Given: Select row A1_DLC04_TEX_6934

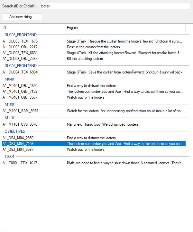Looking at the screenshot, I should point(94,72).
